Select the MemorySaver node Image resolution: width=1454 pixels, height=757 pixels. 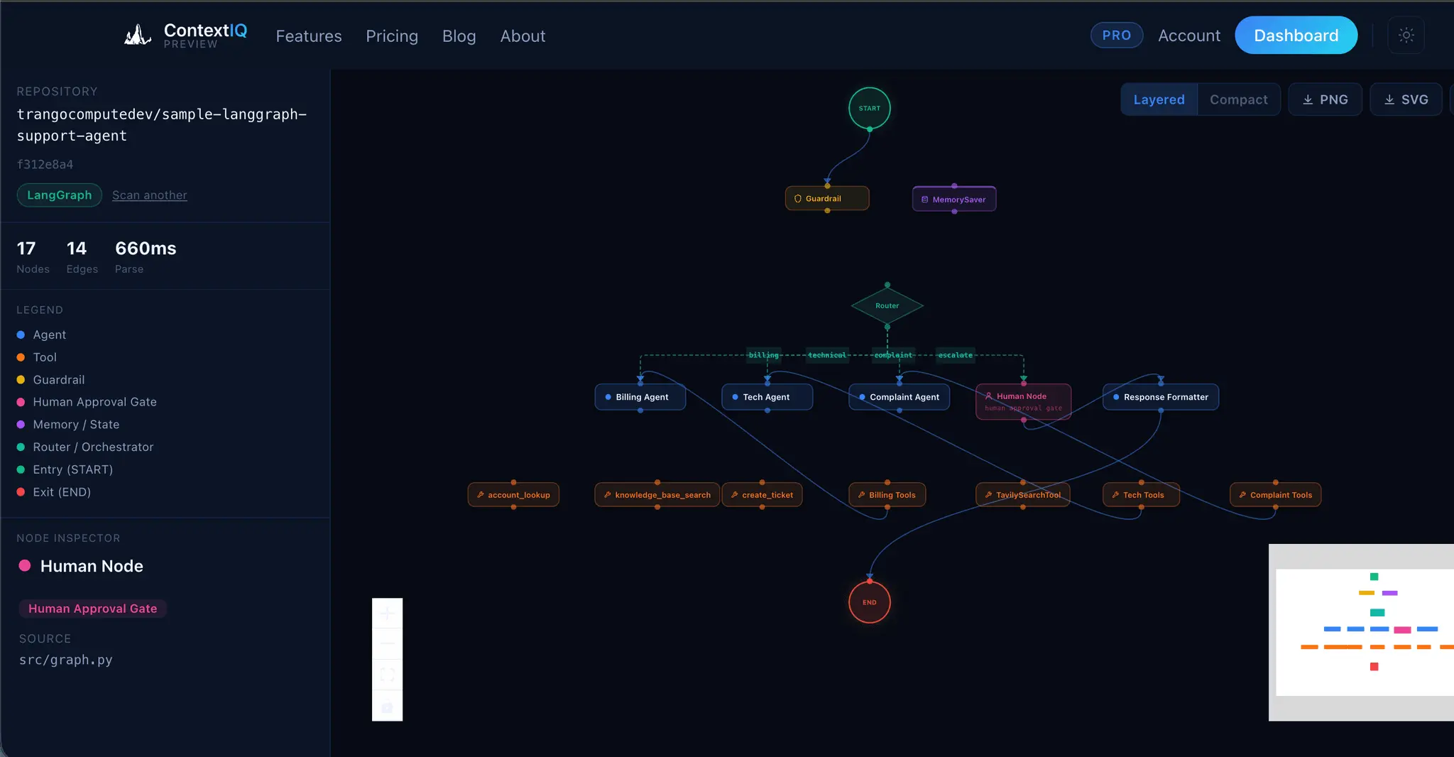[x=953, y=200]
